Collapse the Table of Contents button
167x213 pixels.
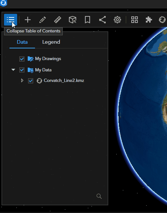click(11, 20)
